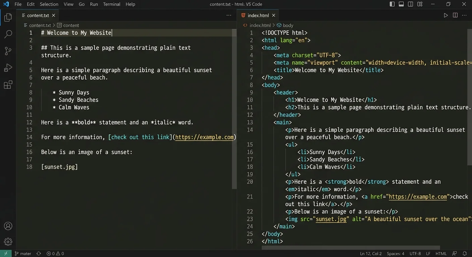Switch to the content.txt tab
This screenshot has width=472, height=257.
coord(38,15)
